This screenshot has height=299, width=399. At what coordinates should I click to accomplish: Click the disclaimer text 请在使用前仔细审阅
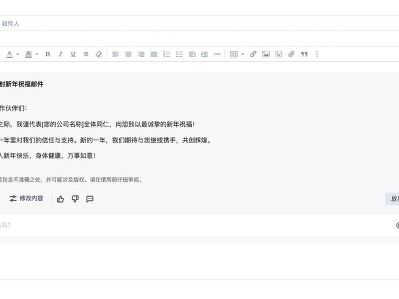pyautogui.click(x=114, y=180)
